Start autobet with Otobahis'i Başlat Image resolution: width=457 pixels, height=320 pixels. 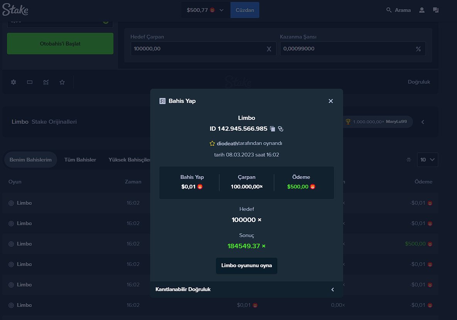point(60,44)
